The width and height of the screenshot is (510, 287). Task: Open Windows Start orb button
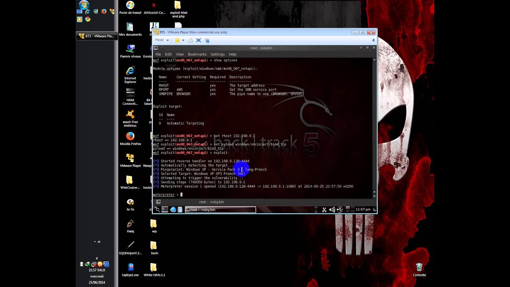[84, 5]
